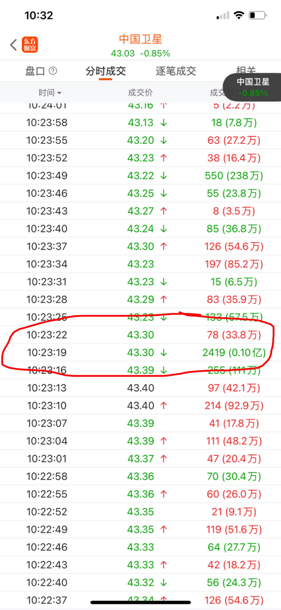This screenshot has height=610, width=281.
Task: Select price 43.37 at 10:23:01
Action: (x=140, y=459)
